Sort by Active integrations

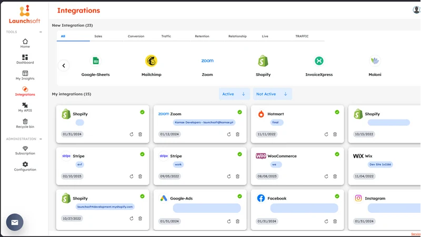tap(234, 94)
